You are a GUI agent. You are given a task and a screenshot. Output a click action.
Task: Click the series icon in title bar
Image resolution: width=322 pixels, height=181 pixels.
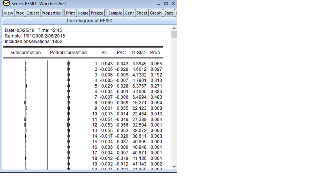(6, 3)
